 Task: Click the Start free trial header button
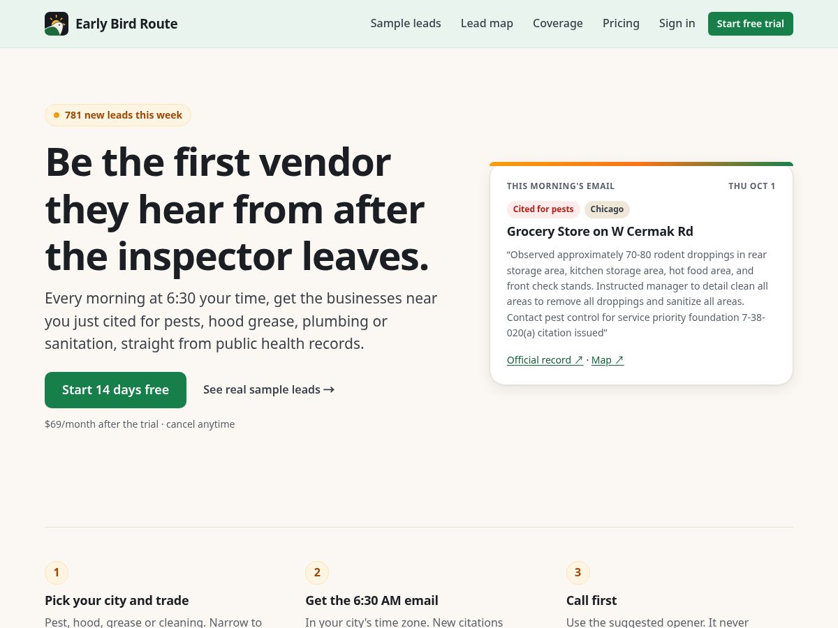(751, 24)
